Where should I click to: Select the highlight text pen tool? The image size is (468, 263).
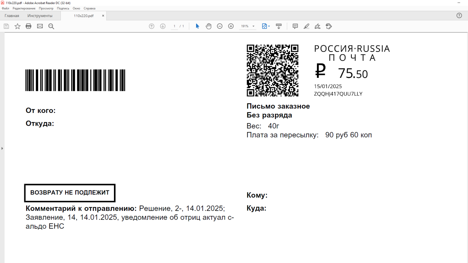click(x=306, y=26)
